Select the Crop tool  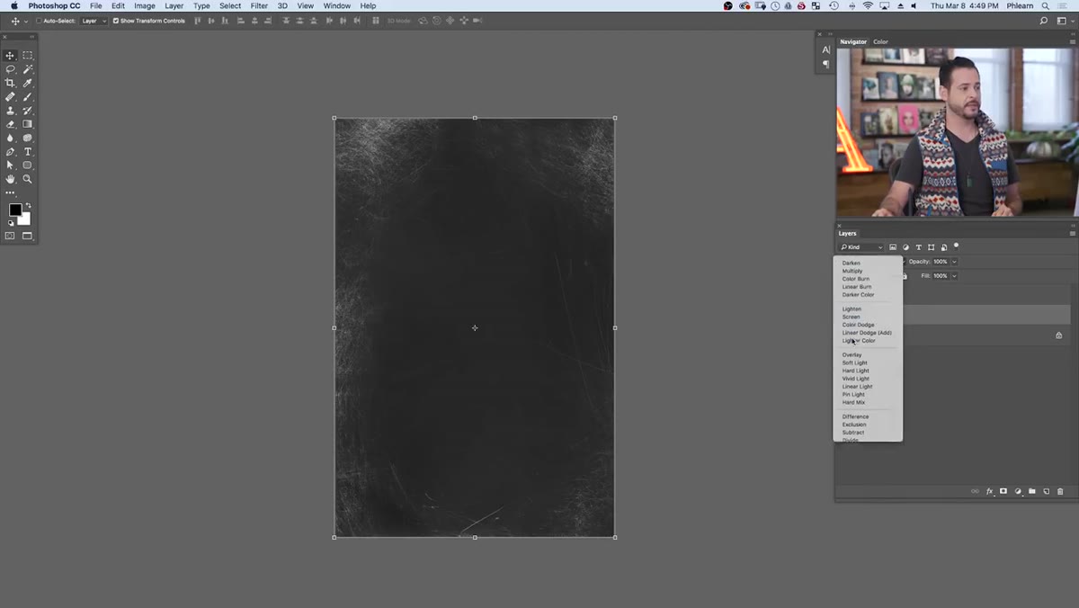click(x=10, y=83)
